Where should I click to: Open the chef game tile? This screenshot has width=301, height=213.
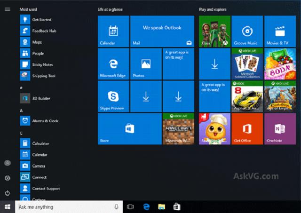point(214,129)
